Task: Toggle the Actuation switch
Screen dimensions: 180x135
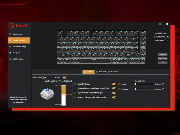Action: 44,77
